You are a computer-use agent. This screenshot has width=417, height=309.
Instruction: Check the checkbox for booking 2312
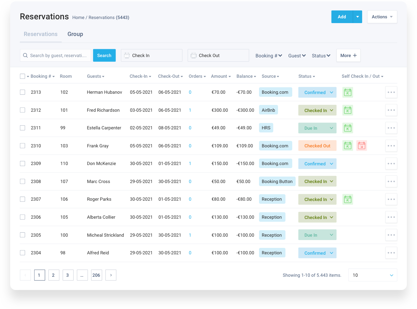click(22, 110)
